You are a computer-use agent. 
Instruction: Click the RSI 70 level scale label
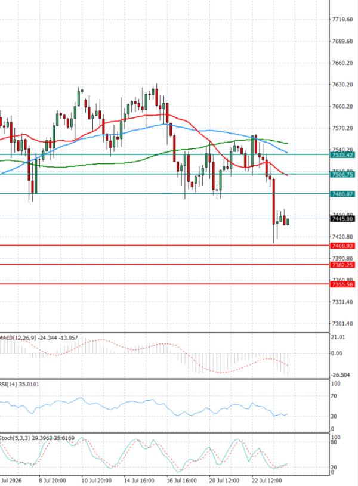[334, 396]
